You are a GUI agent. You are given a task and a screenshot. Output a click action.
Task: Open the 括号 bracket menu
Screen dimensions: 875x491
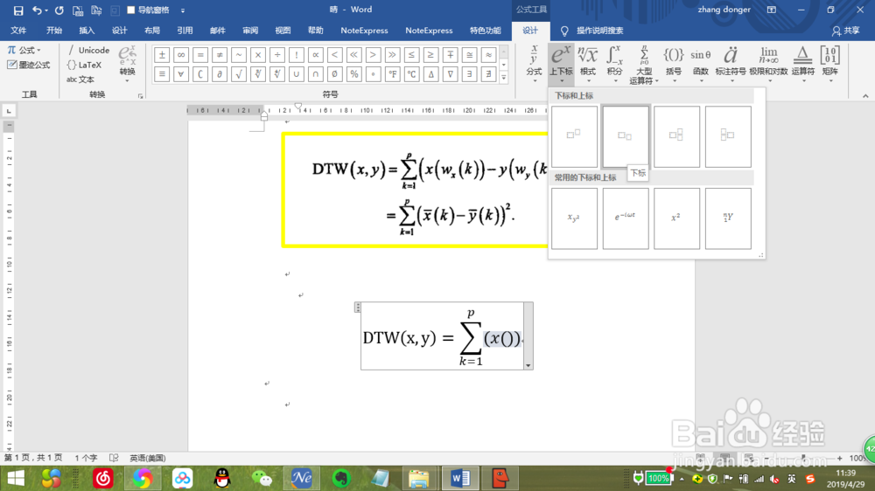[x=674, y=64]
